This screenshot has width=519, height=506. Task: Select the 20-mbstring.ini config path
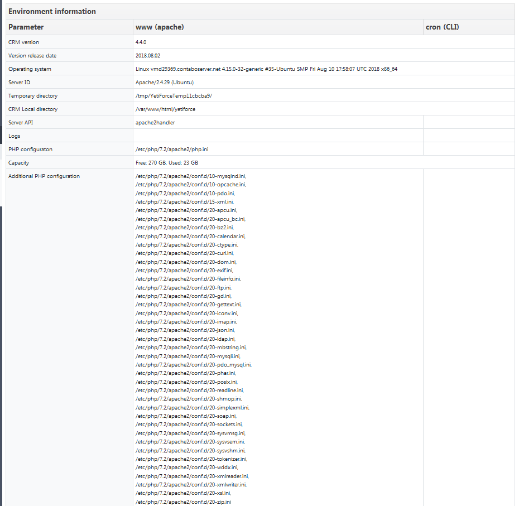191,348
